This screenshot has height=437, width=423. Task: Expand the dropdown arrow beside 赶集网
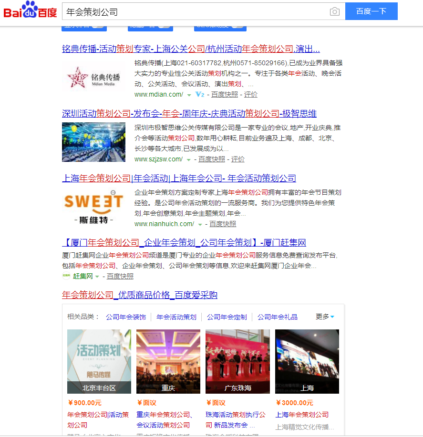click(x=97, y=277)
